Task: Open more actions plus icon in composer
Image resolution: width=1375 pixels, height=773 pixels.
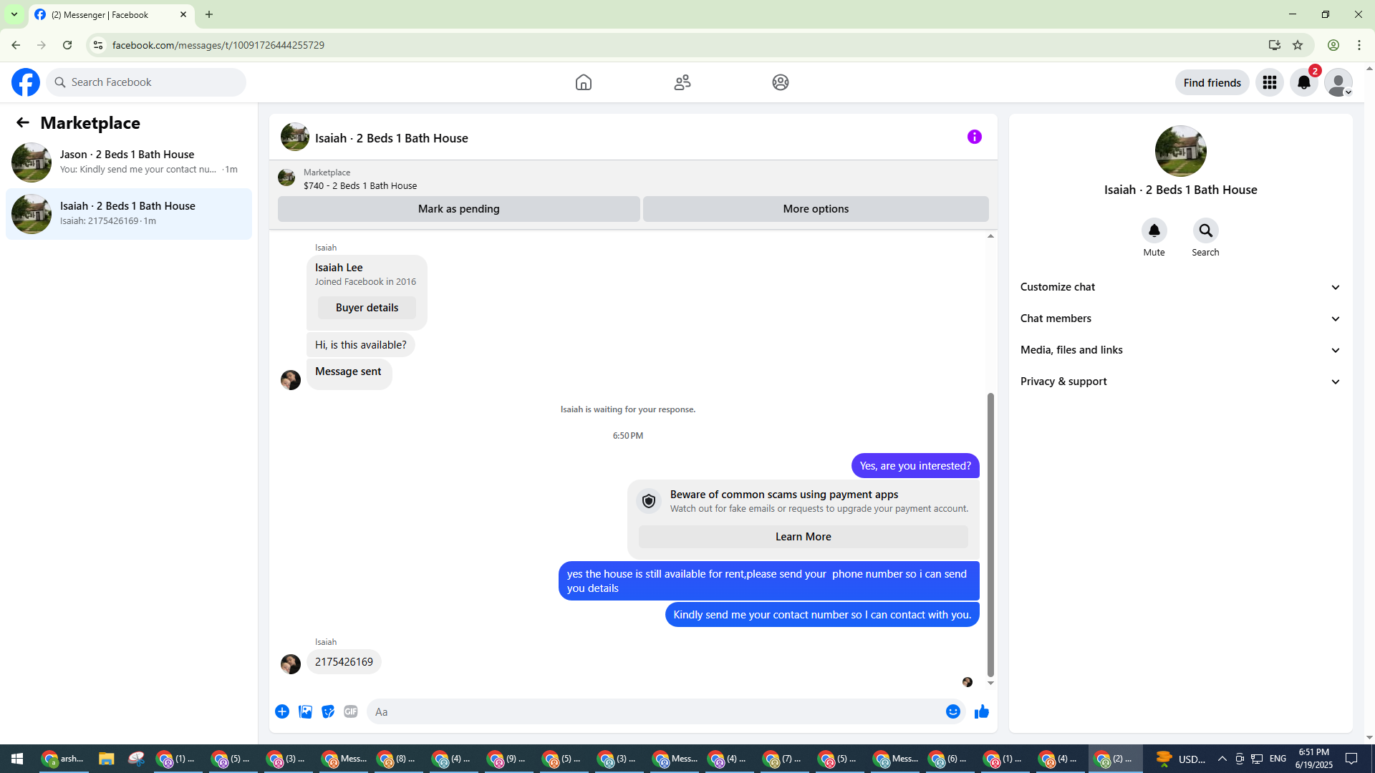Action: point(282,711)
